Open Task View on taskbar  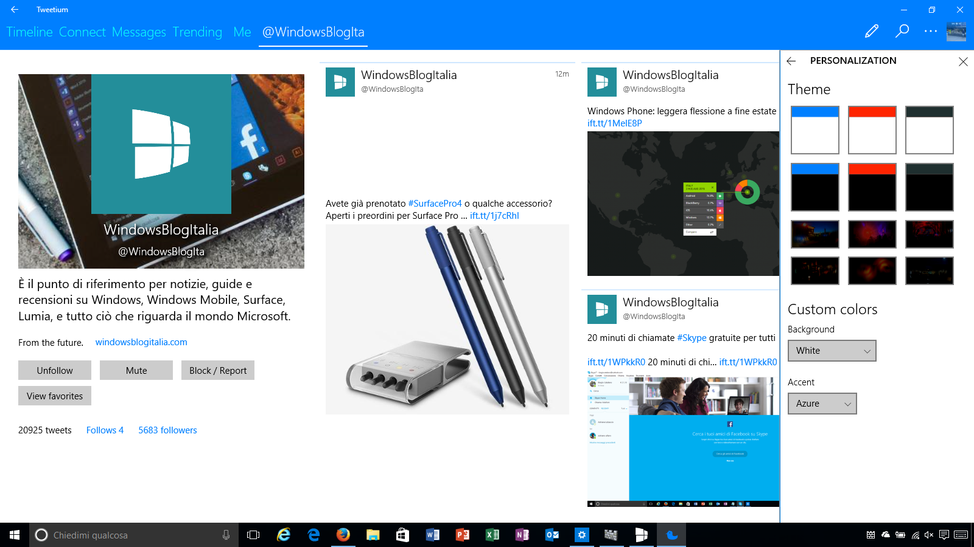coord(253,535)
